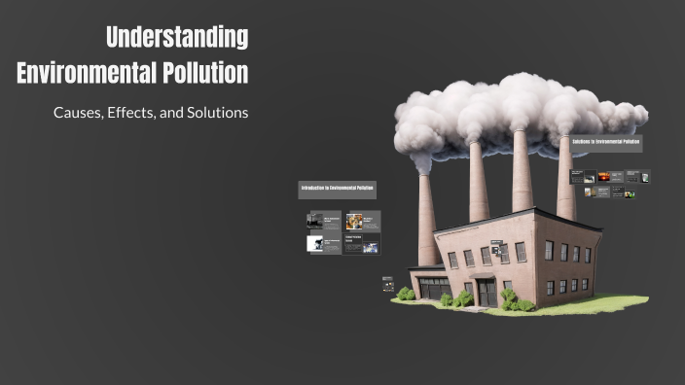Open the blue world map thumbnail under Introduction
The height and width of the screenshot is (385, 685).
pyautogui.click(x=370, y=248)
